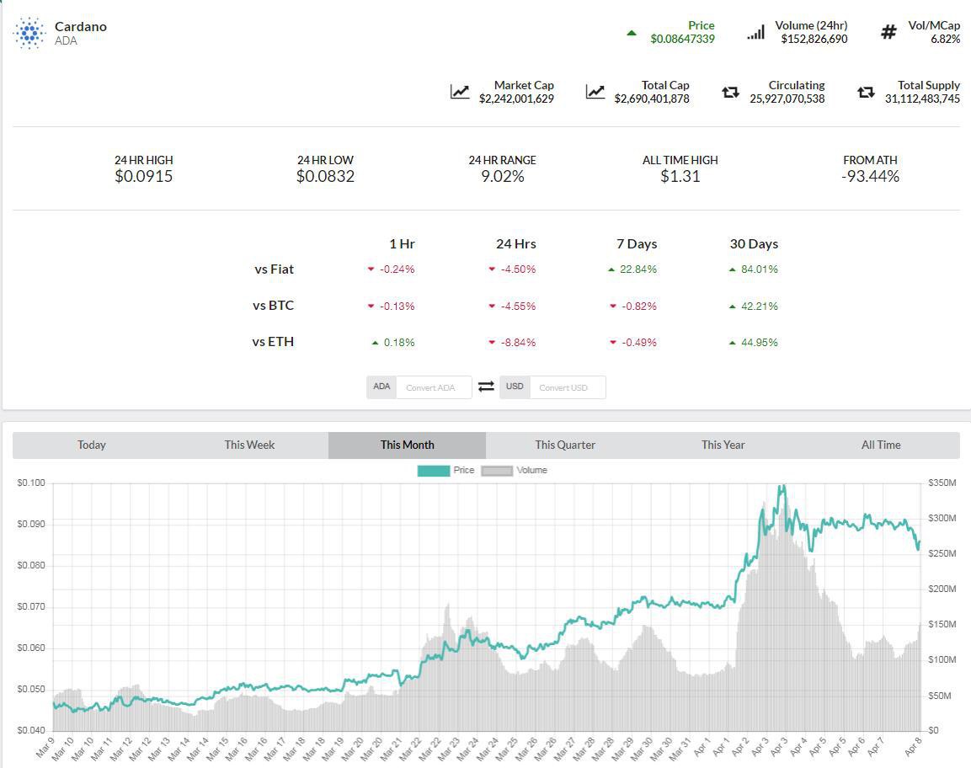The width and height of the screenshot is (971, 768).
Task: Click the 24 HR HIGH value $0.0915
Action: (144, 177)
